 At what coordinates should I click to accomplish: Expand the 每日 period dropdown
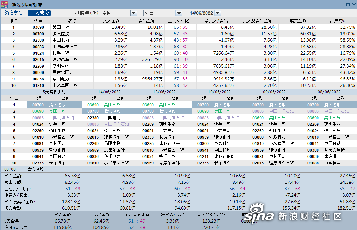pos(179,13)
